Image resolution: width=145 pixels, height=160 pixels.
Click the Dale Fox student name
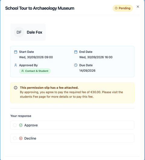click(x=34, y=32)
